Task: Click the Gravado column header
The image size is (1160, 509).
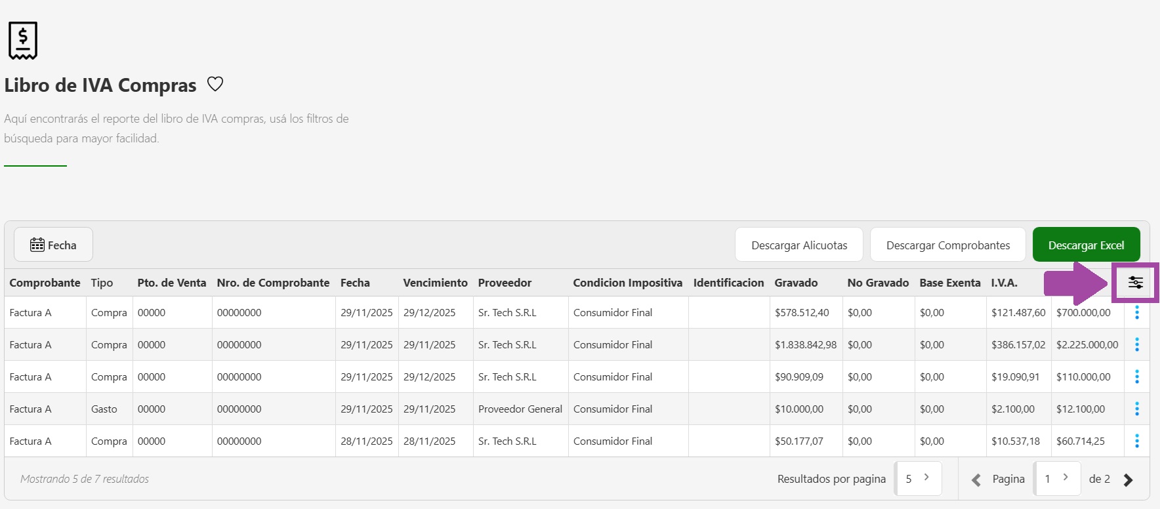Action: coord(796,283)
